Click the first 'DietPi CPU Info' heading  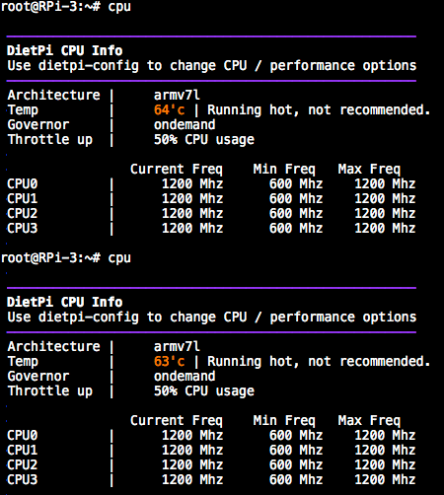65,50
